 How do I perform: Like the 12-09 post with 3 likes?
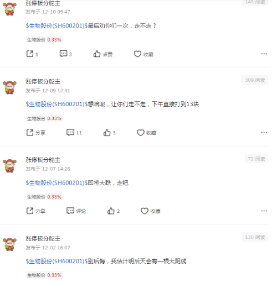pyautogui.click(x=109, y=133)
